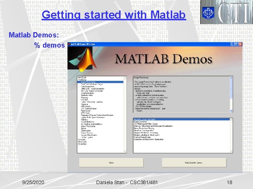Choose the Noise Reduction Filtering demo

(x=144, y=128)
